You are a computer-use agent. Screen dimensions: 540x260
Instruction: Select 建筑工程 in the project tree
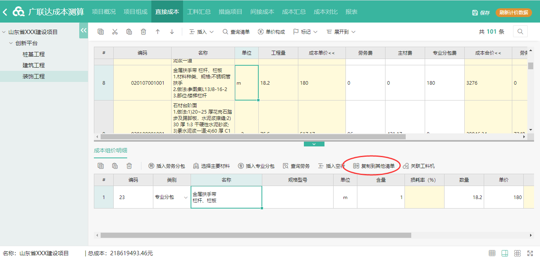[x=34, y=65]
